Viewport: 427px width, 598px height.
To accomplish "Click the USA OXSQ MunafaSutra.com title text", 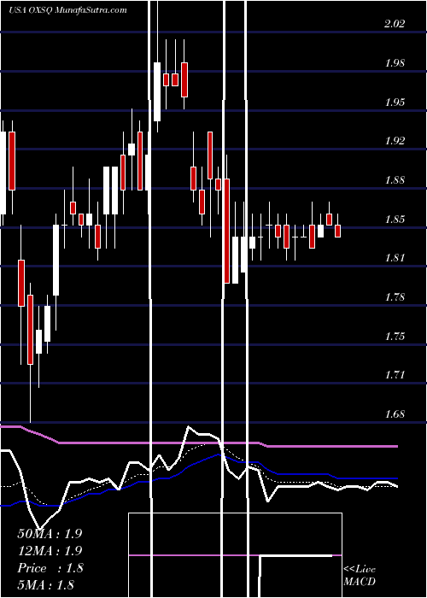I will [67, 10].
